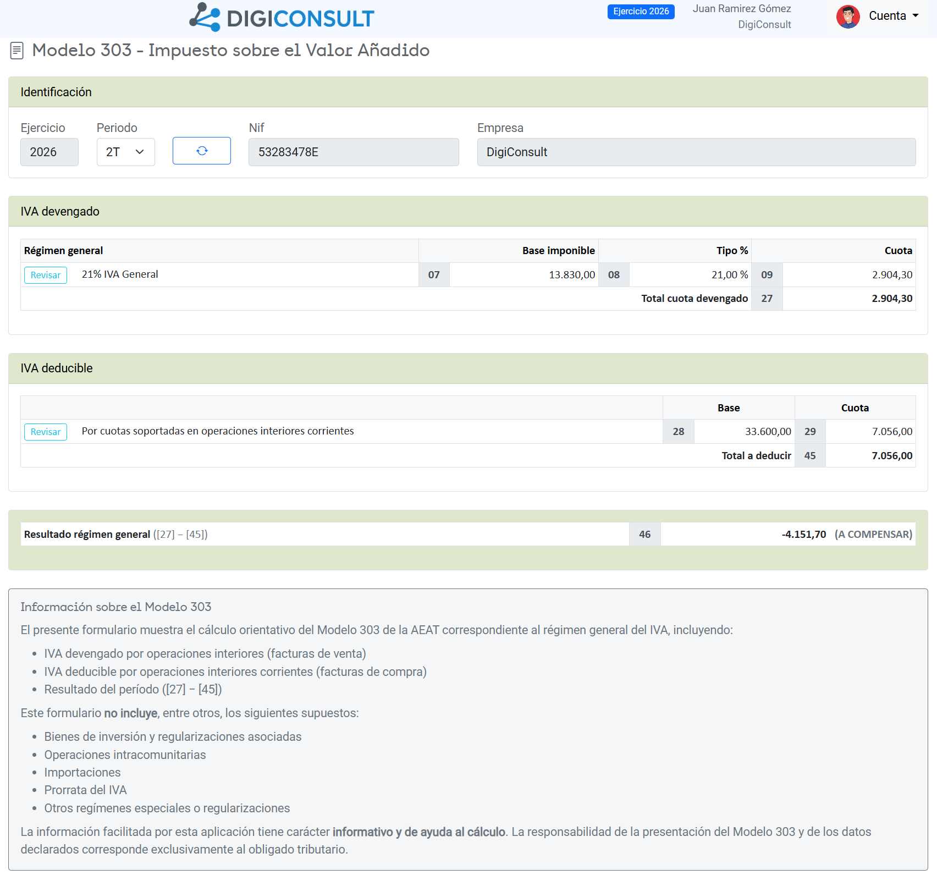Open the Cuenta dropdown menu
The height and width of the screenshot is (875, 937).
coord(894,16)
